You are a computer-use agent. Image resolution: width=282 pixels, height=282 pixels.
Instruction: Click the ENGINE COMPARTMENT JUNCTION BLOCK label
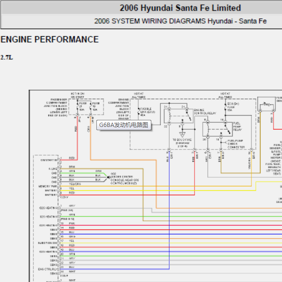(119, 109)
